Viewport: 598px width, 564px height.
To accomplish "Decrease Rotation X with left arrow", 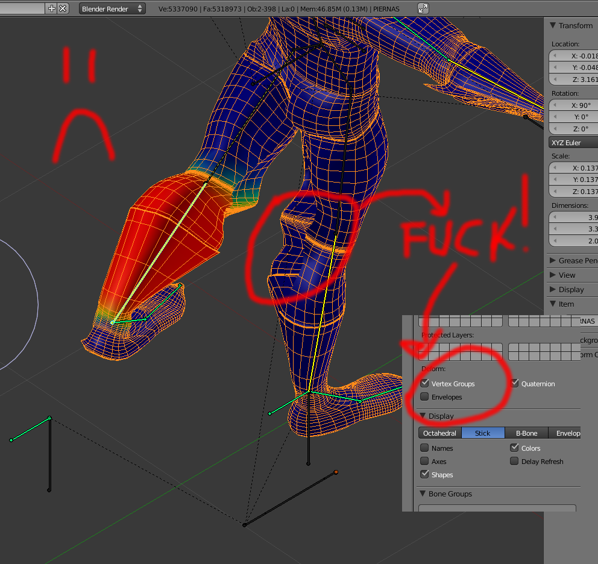I will click(555, 105).
